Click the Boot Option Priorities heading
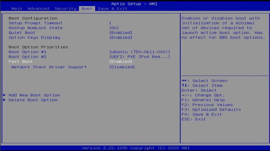270x151 pixels. pyautogui.click(x=38, y=47)
